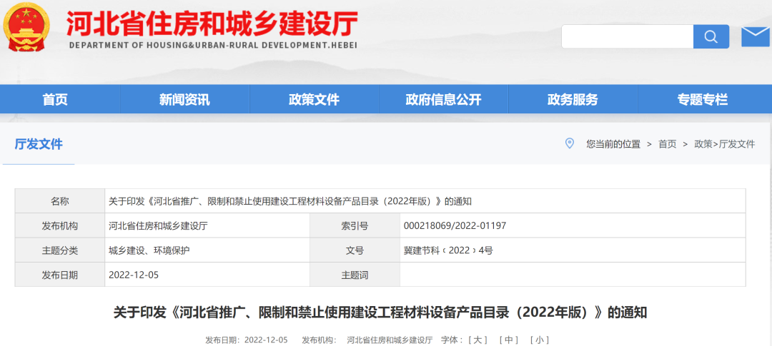
Task: Set font size to medium 中
Action: point(509,340)
